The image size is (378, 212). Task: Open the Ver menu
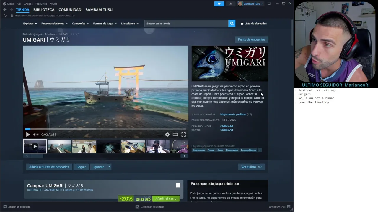(19, 4)
